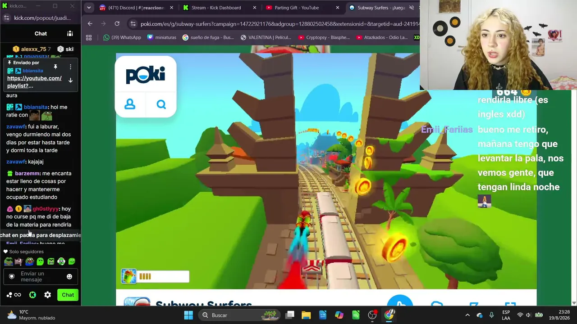Click username gh0stlyyy in chat
Image resolution: width=577 pixels, height=324 pixels.
[46, 209]
